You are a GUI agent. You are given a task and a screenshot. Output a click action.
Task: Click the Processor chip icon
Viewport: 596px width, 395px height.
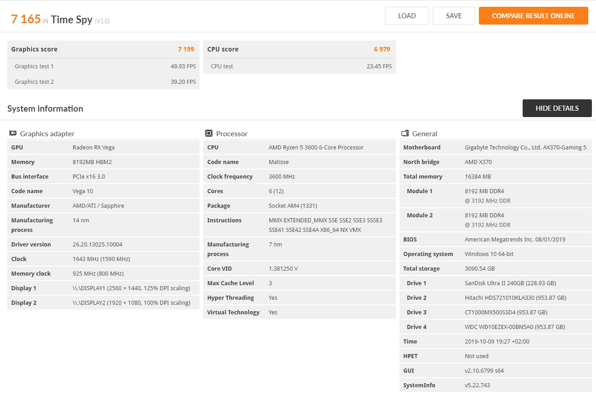pyautogui.click(x=209, y=133)
